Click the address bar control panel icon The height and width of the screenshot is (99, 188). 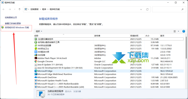coord(26,9)
